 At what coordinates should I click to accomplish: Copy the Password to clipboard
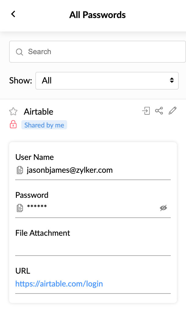tap(20, 208)
